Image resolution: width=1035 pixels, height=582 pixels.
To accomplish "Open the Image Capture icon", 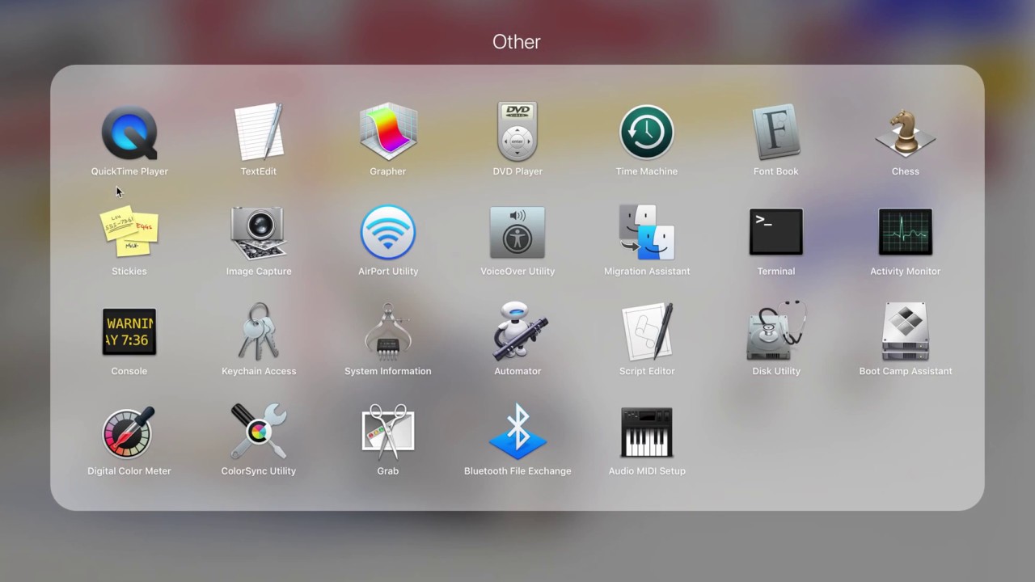I will click(259, 233).
